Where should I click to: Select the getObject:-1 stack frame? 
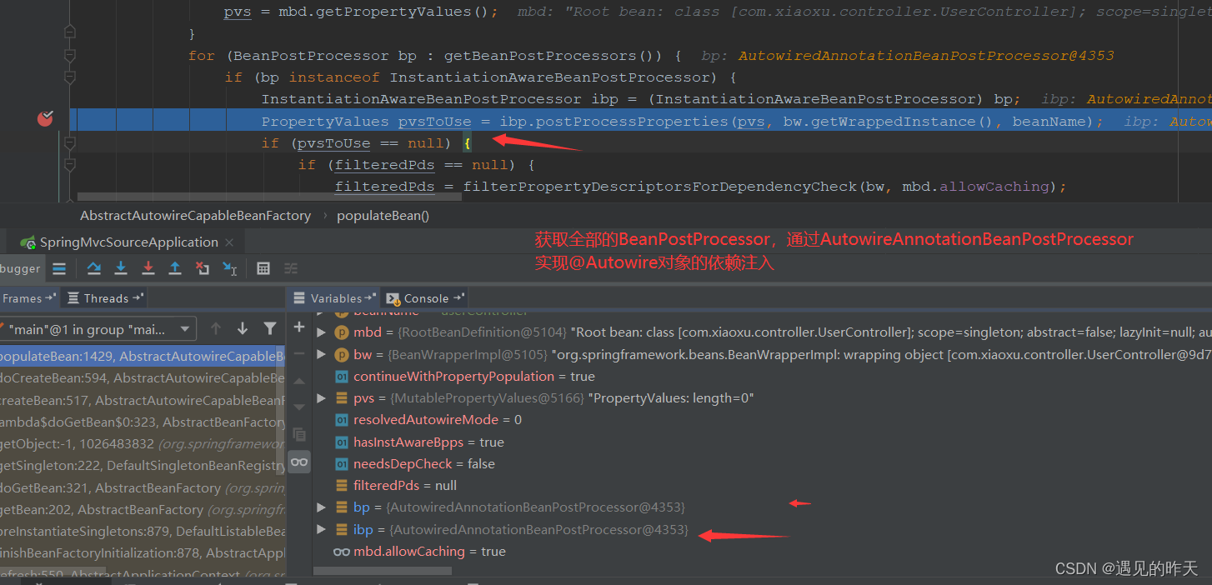(x=143, y=444)
